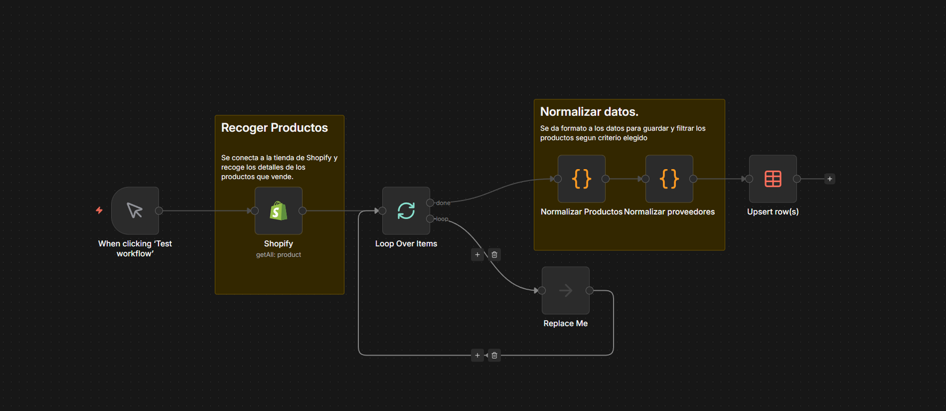
Task: Click the trigger node's output connector
Action: pos(159,211)
